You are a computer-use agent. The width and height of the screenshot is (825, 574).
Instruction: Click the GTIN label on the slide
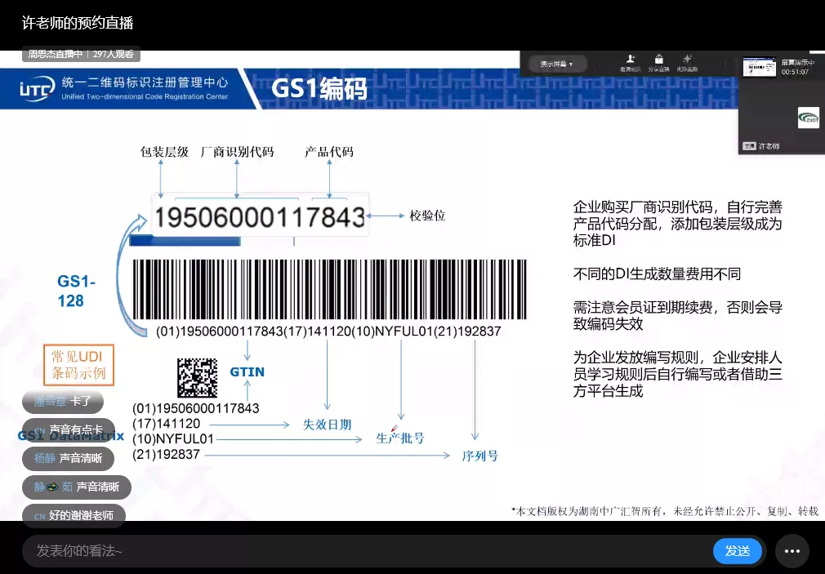coord(247,372)
